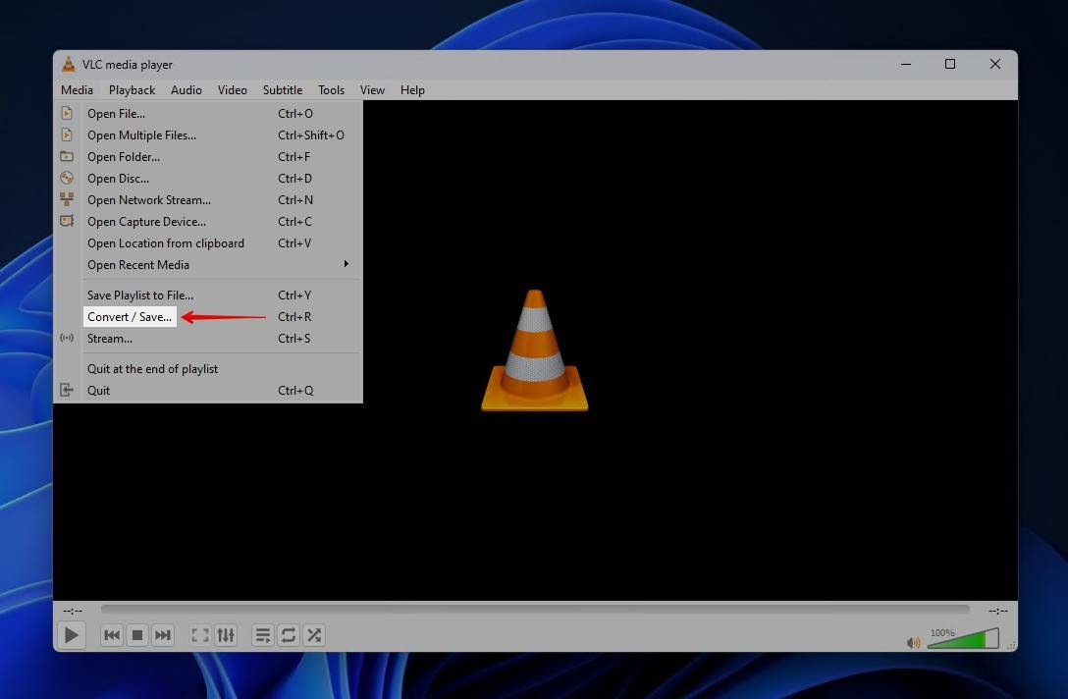
Task: Stop playback with the stop button
Action: tap(137, 635)
